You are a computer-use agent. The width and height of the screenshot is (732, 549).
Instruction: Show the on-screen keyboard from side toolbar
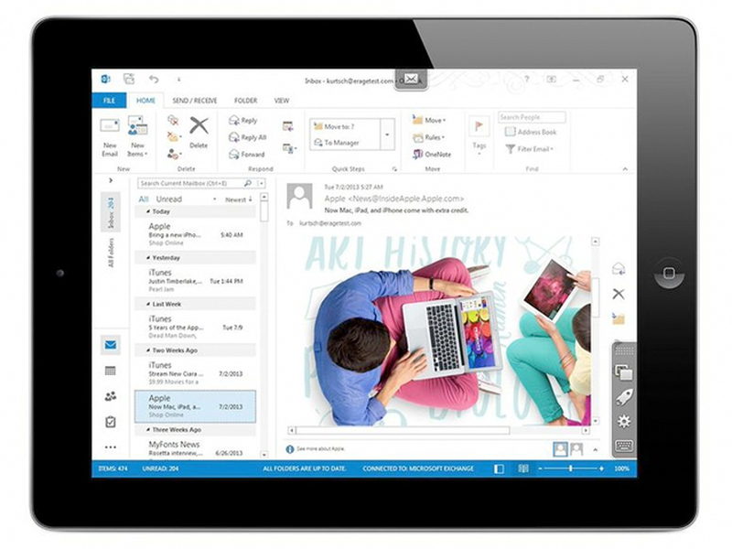624,446
